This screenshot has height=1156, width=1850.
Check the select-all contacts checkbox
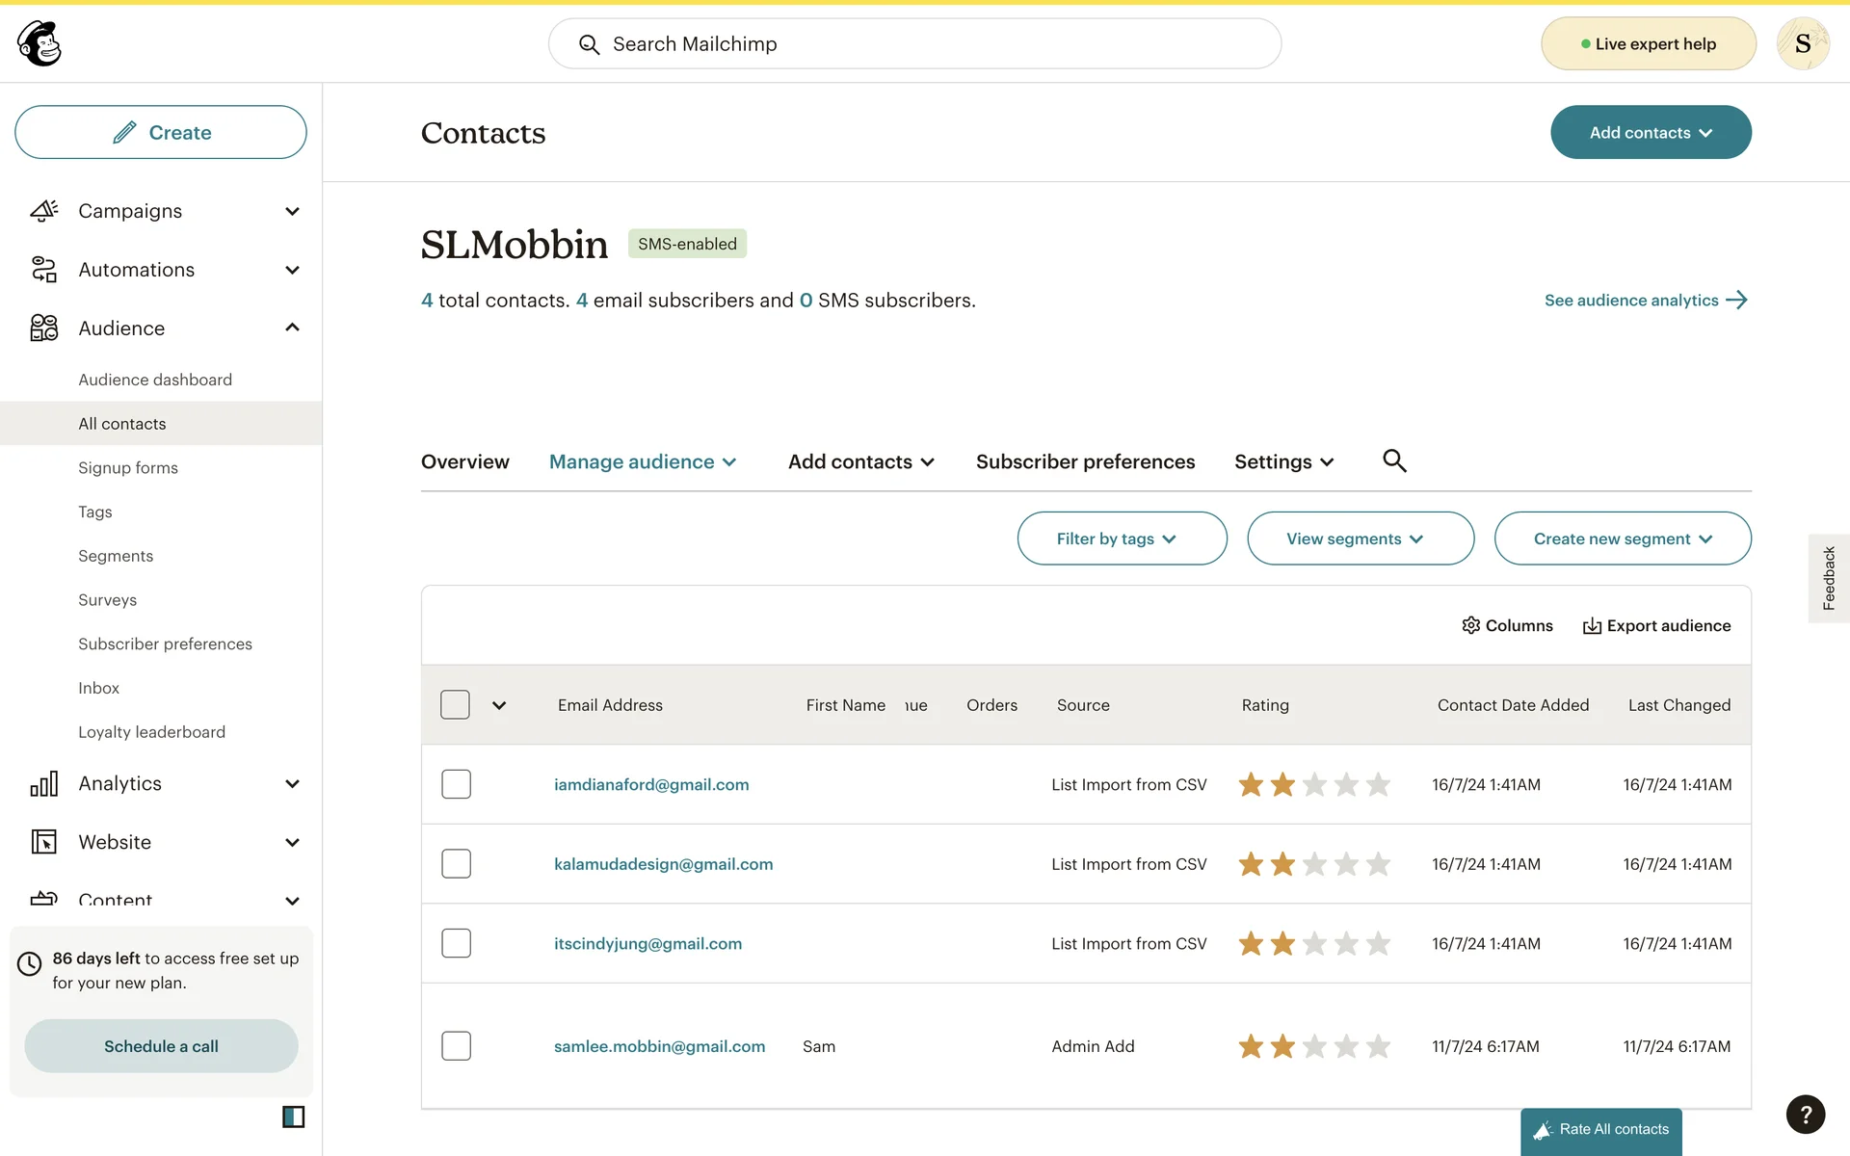pos(455,704)
